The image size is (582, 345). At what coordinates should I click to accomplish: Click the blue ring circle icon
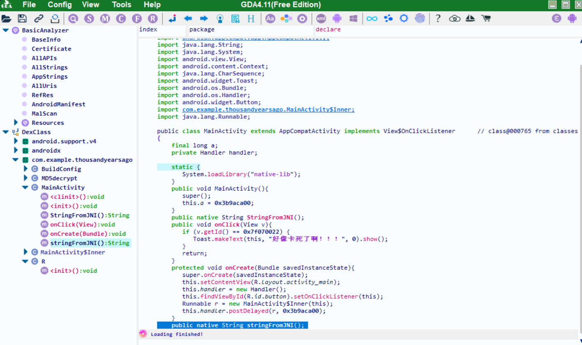pos(404,18)
